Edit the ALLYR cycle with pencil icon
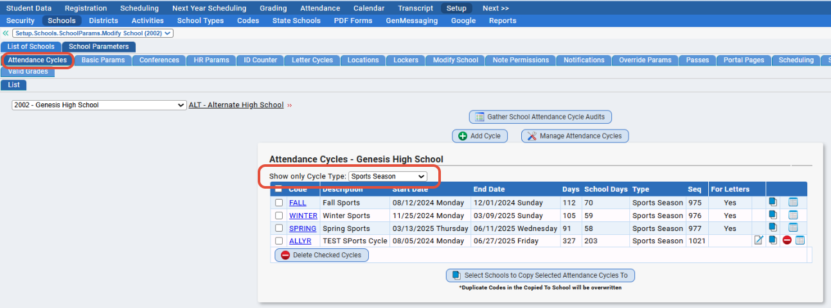Viewport: 831px width, 308px height. point(758,241)
